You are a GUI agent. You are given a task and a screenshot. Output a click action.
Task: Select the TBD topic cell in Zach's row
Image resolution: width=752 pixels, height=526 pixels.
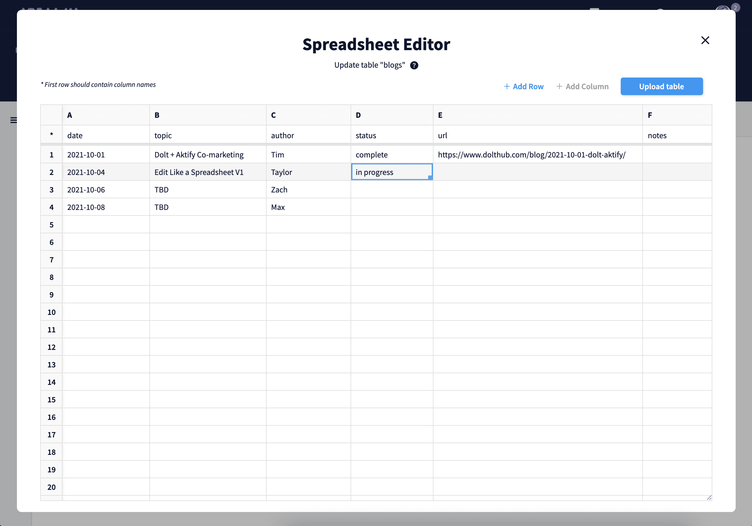208,190
